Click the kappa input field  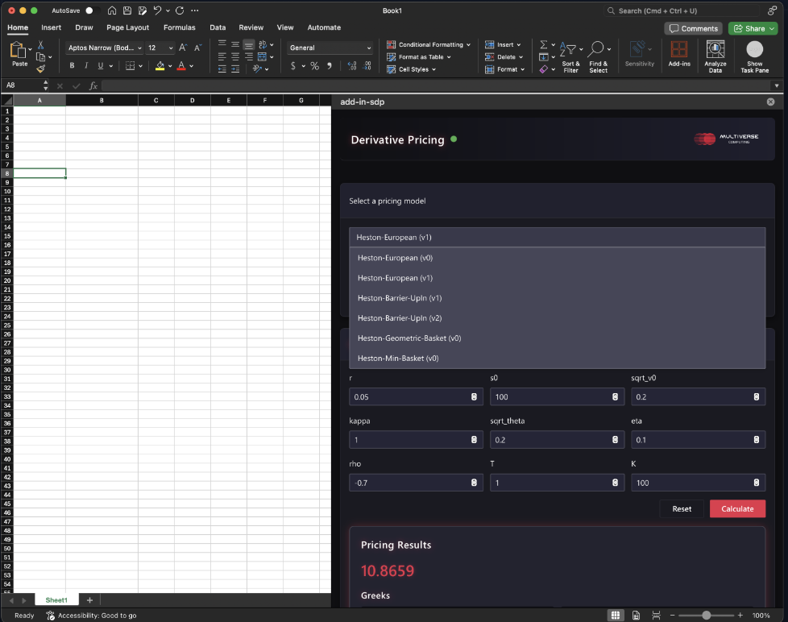[x=411, y=440]
